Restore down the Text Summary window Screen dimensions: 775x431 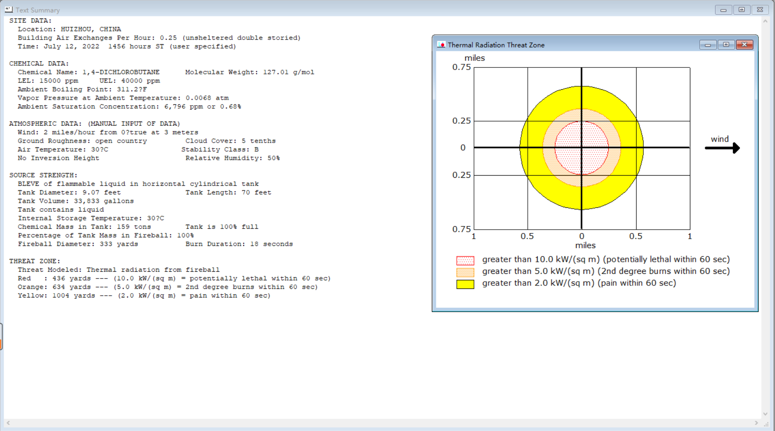coord(741,10)
